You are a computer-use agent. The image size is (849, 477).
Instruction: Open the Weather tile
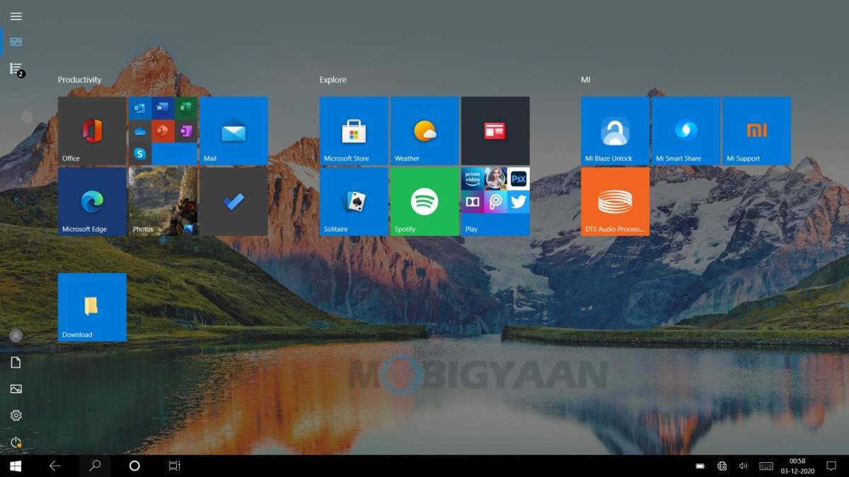click(x=424, y=131)
